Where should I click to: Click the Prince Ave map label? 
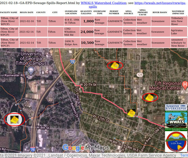point(146,144)
